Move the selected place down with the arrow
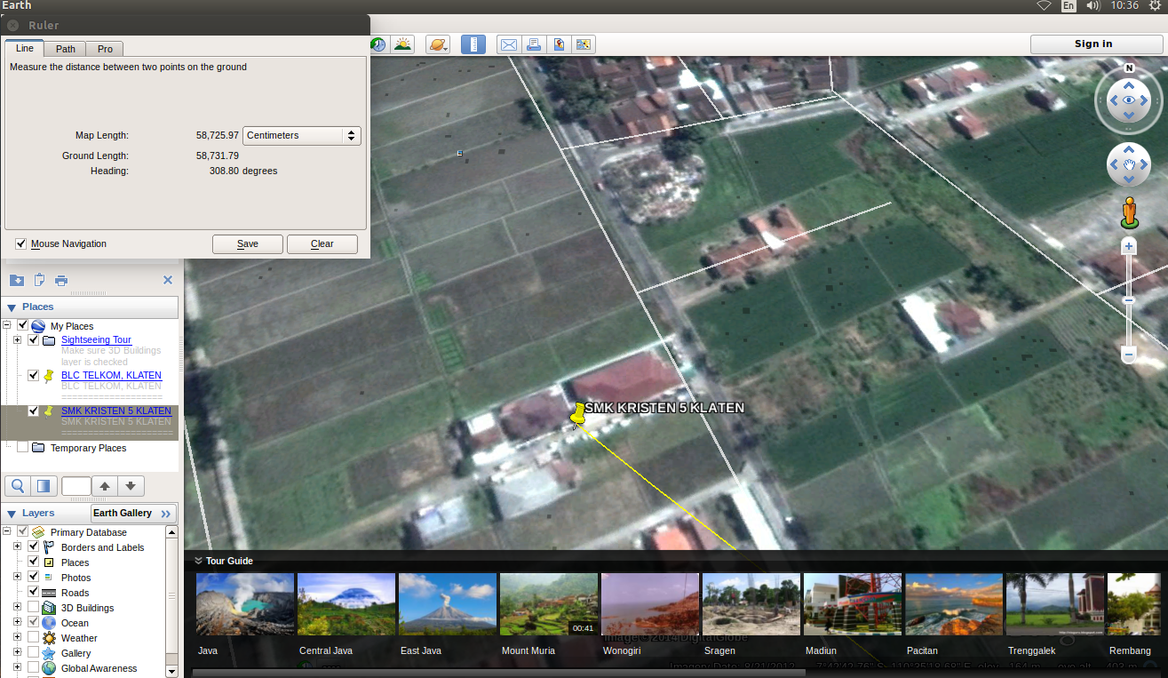Viewport: 1168px width, 678px height. [131, 486]
